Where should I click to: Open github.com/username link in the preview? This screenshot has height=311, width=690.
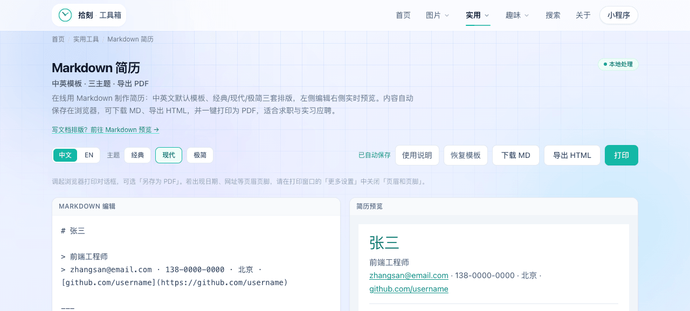409,289
